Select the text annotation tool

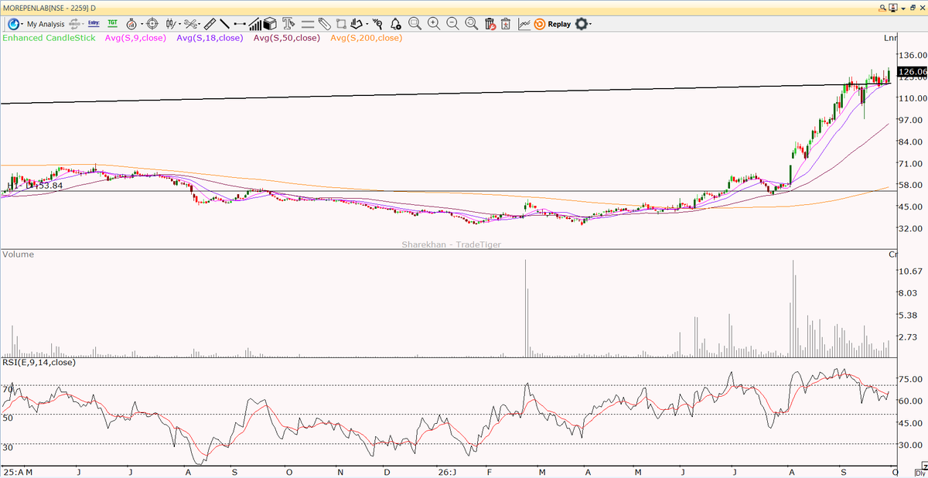tap(288, 24)
